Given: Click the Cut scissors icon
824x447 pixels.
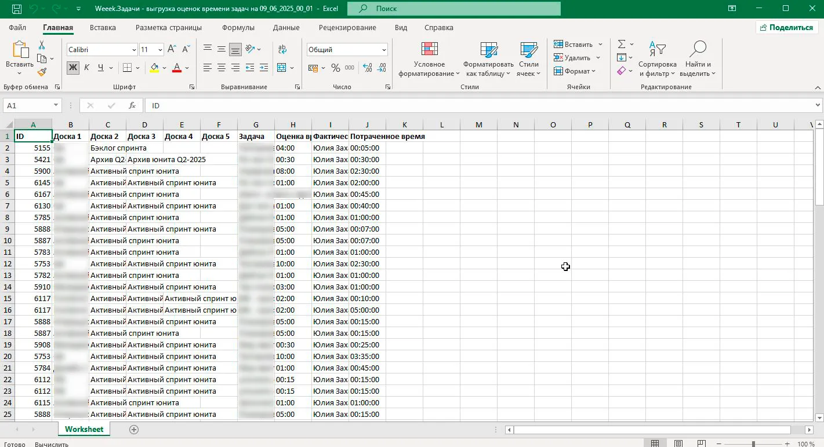Looking at the screenshot, I should pyautogui.click(x=42, y=45).
